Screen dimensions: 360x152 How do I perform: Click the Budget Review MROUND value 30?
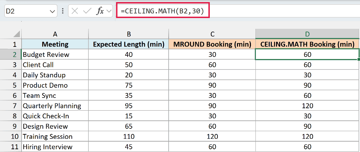point(212,54)
